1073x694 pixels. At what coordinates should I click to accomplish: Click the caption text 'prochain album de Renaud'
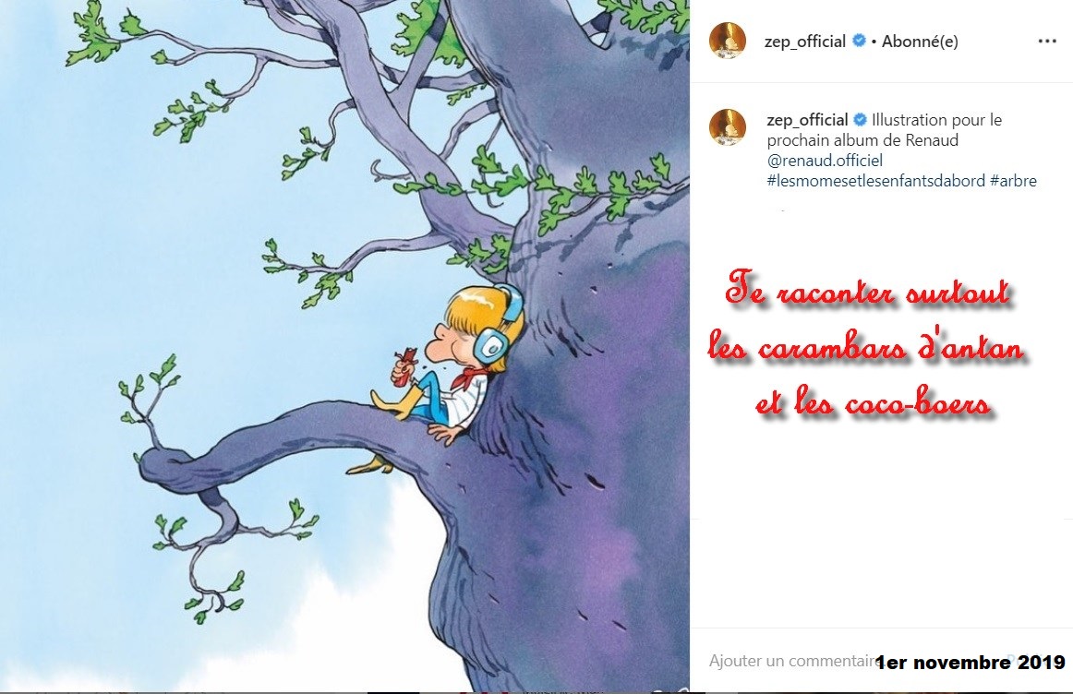(x=862, y=140)
